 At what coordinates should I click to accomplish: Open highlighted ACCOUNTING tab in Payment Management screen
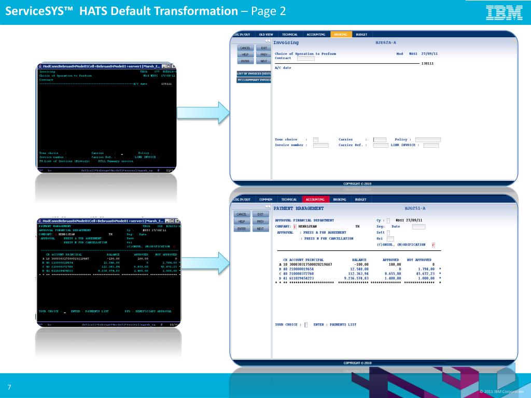point(315,200)
